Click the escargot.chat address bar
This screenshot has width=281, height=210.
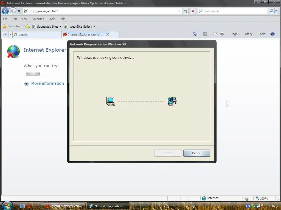[102, 11]
